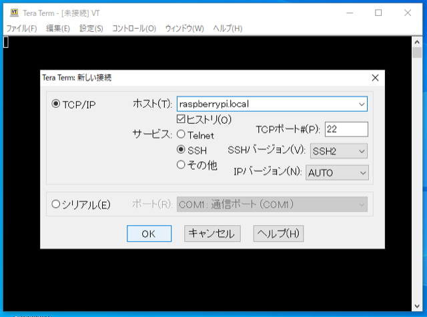
Task: Open the SSHバージョン(V) dropdown showing SSH2
Action: pos(339,151)
